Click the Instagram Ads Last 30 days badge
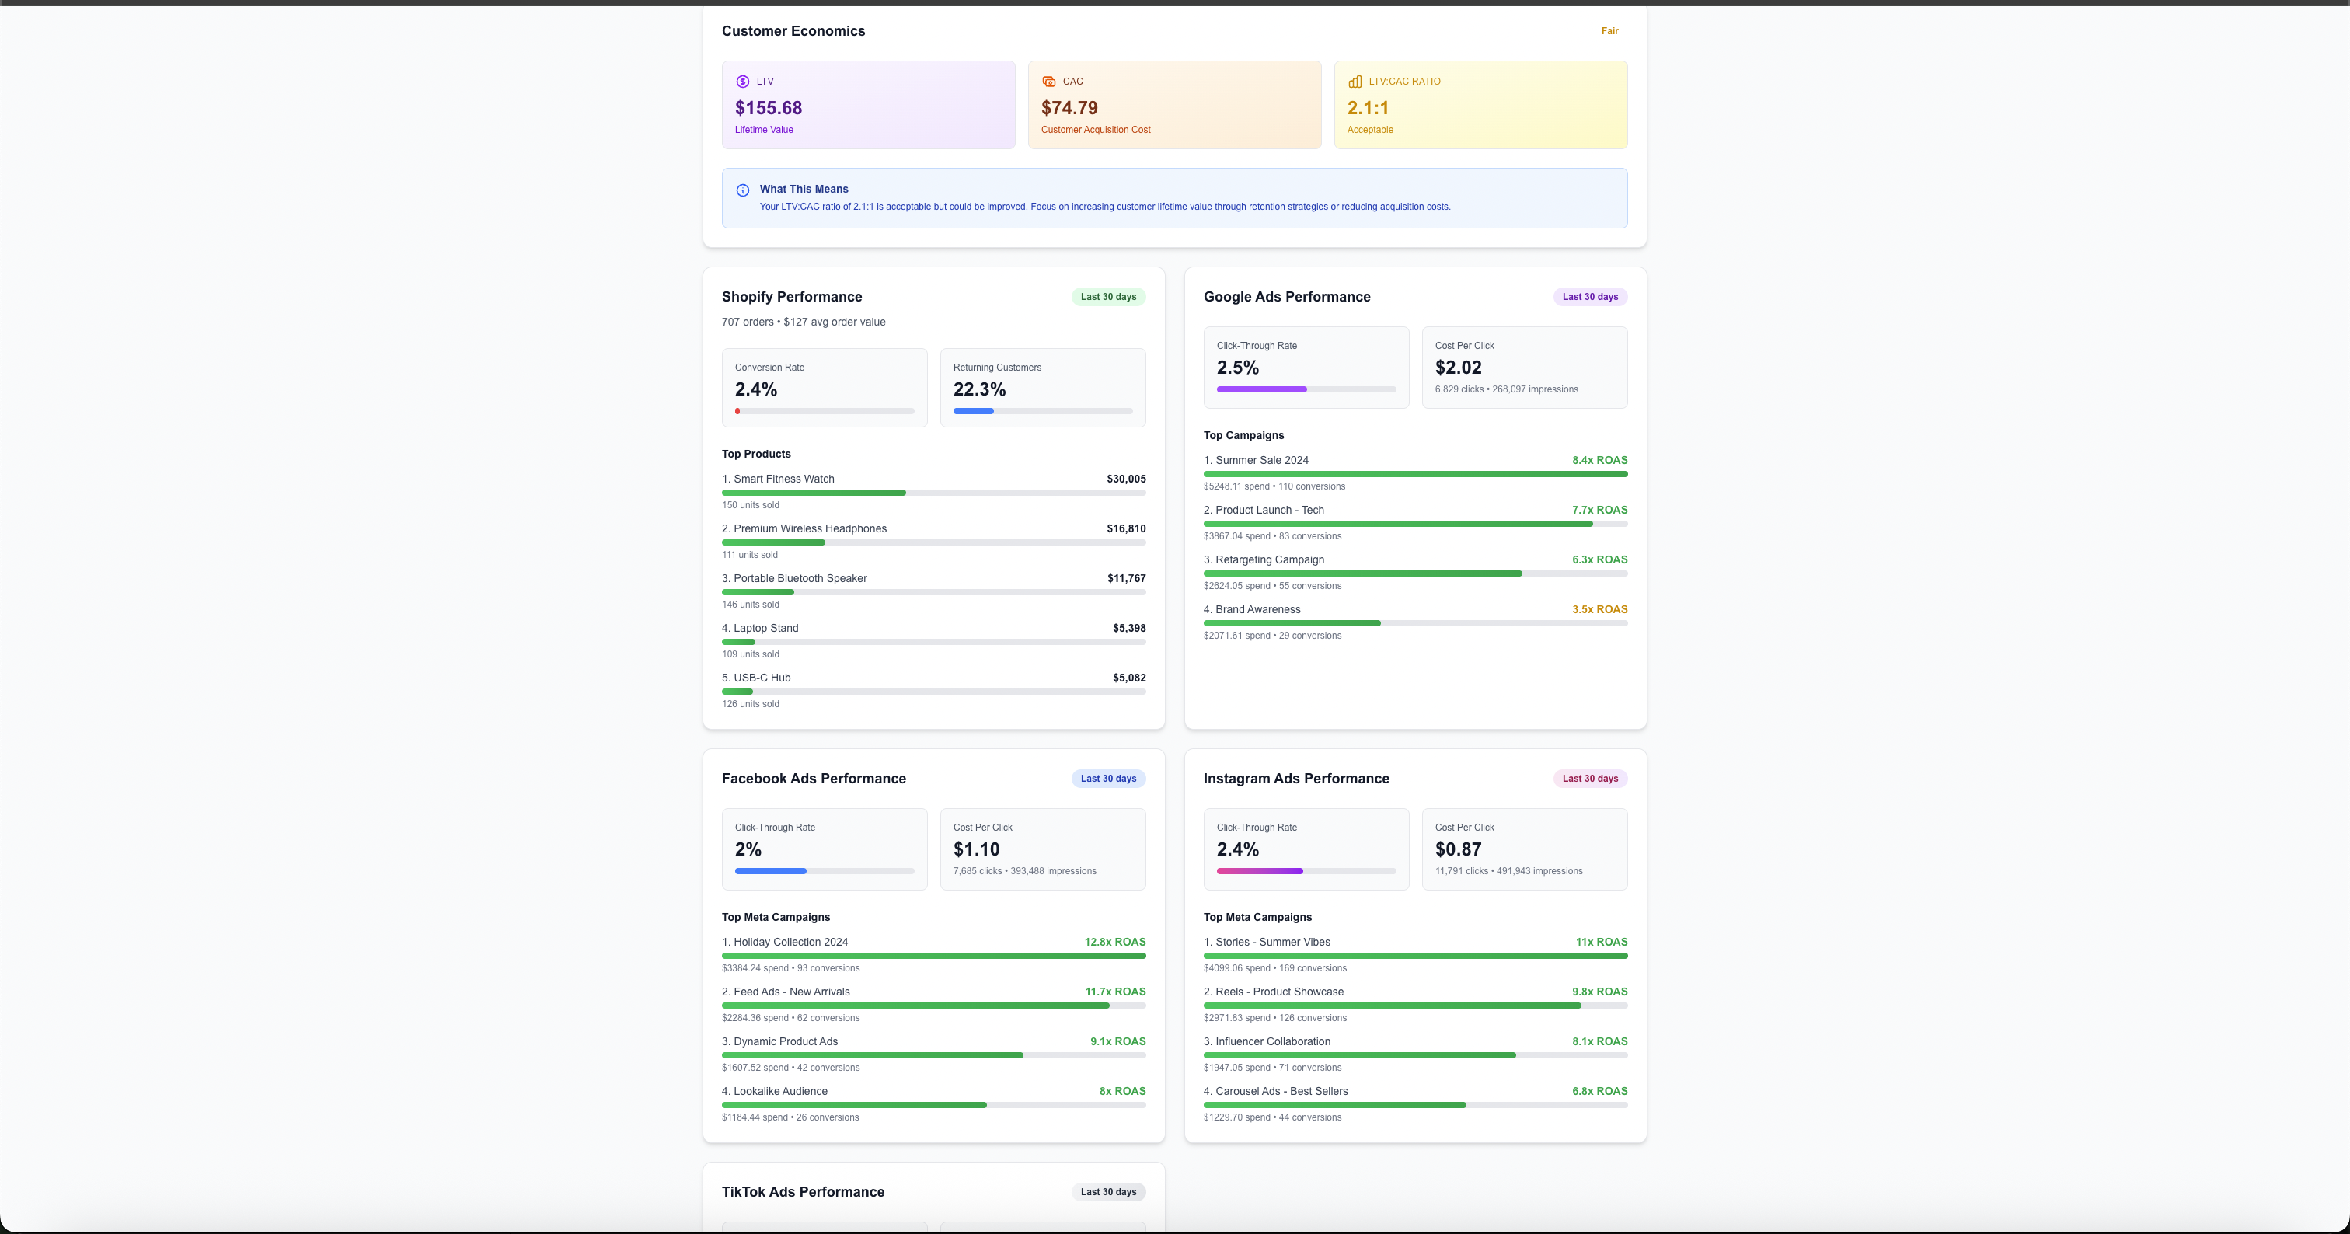2350x1234 pixels. pyautogui.click(x=1589, y=778)
